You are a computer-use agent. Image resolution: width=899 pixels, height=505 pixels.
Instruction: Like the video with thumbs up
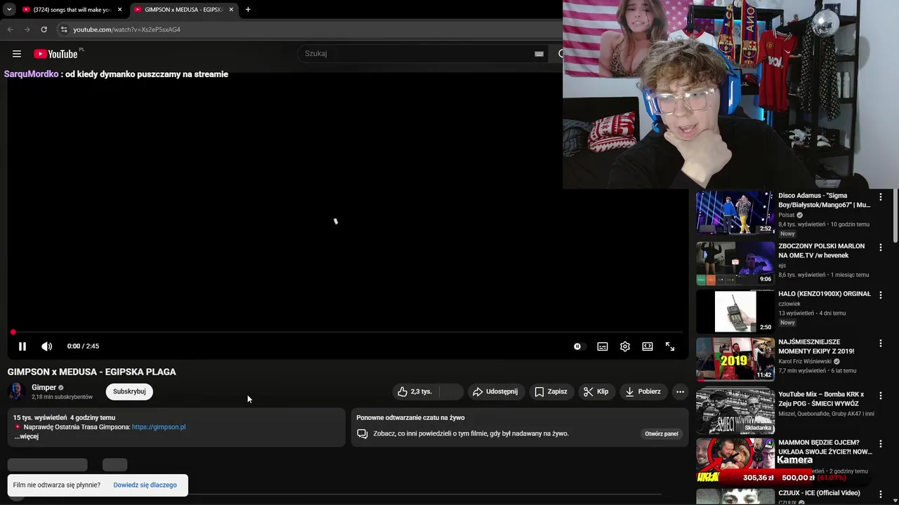415,391
